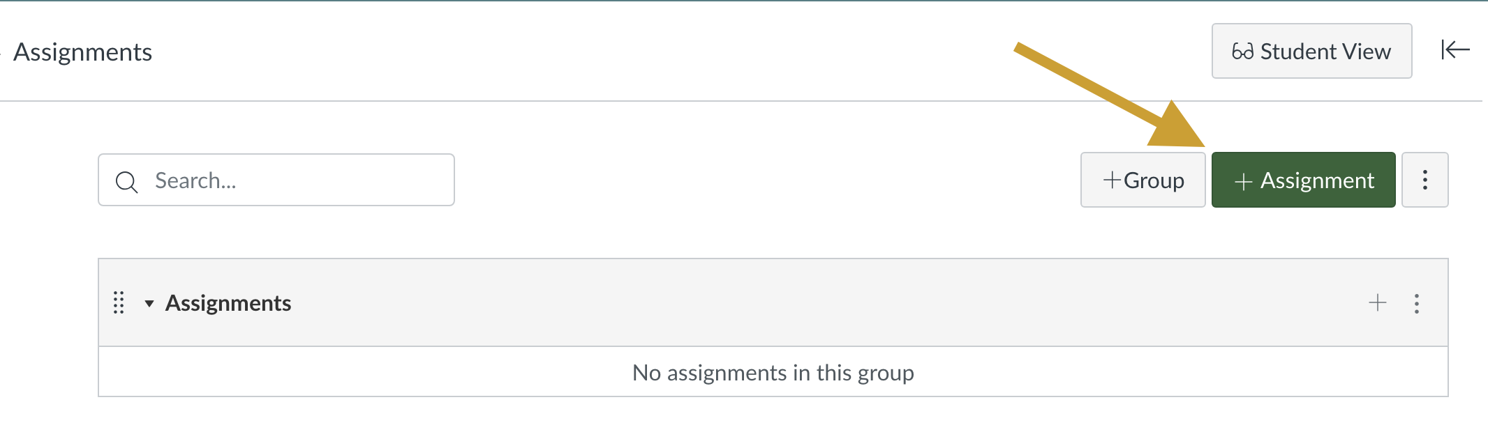This screenshot has width=1488, height=432.
Task: Open the kebab menu beside Assignment button
Action: [1424, 180]
